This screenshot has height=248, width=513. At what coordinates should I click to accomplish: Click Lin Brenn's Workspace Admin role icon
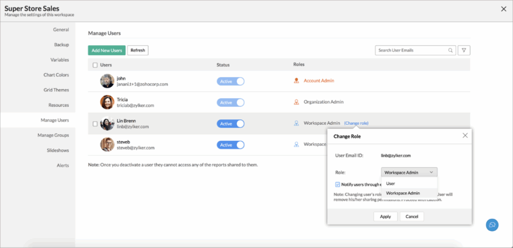click(297, 123)
